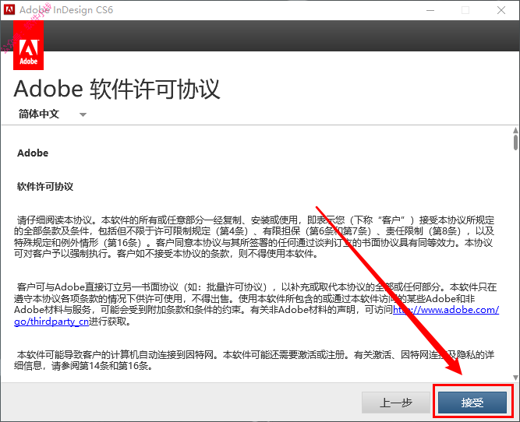
Task: Click the 'Adobe 软件许可协议' heading
Action: pos(117,89)
